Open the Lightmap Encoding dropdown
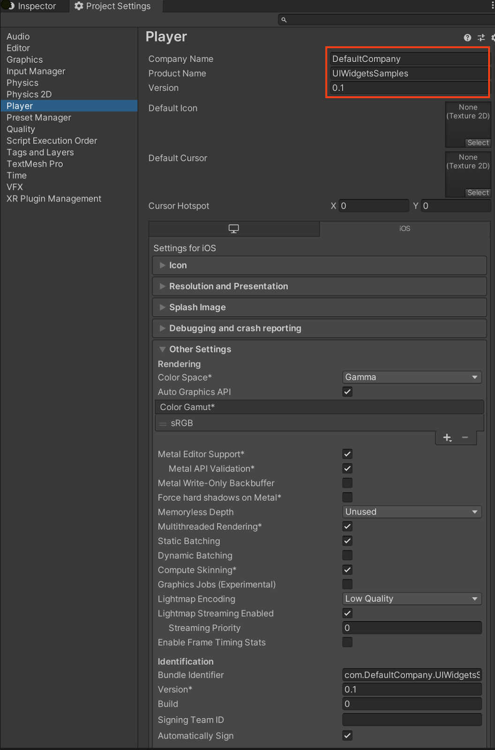This screenshot has width=495, height=750. 412,599
